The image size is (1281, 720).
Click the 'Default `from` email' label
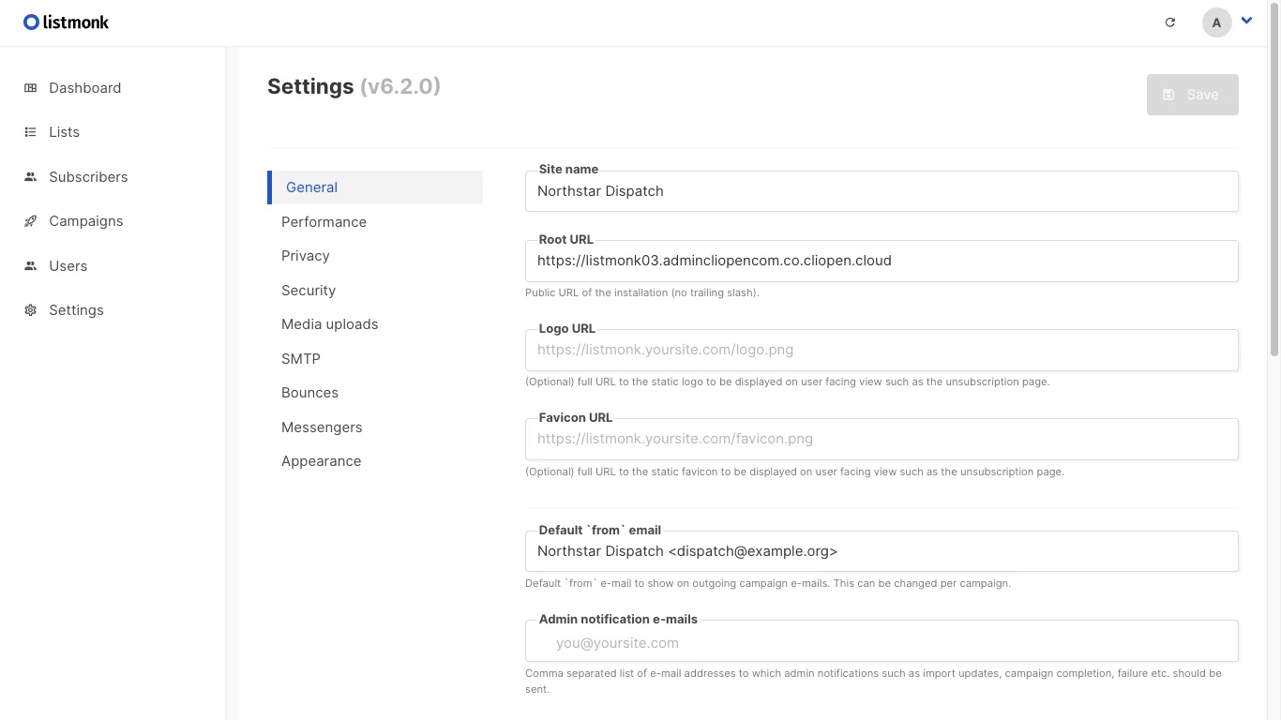[600, 530]
